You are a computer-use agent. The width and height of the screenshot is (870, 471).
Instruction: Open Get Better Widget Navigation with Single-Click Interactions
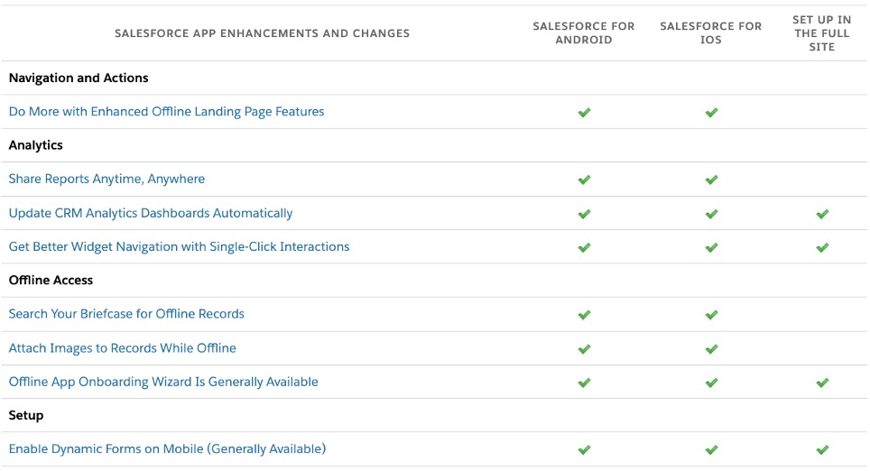[180, 246]
